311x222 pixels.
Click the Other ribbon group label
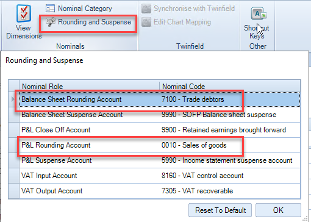pos(258,46)
